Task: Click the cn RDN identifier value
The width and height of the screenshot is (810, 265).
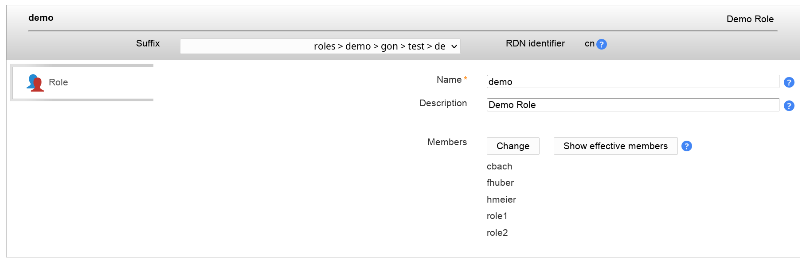Action: click(x=589, y=43)
